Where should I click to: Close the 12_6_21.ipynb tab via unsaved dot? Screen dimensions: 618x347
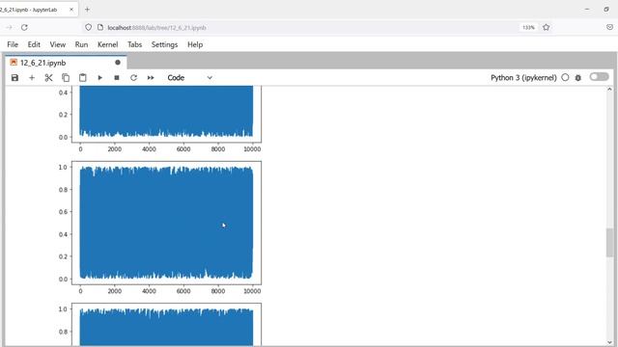(x=118, y=63)
